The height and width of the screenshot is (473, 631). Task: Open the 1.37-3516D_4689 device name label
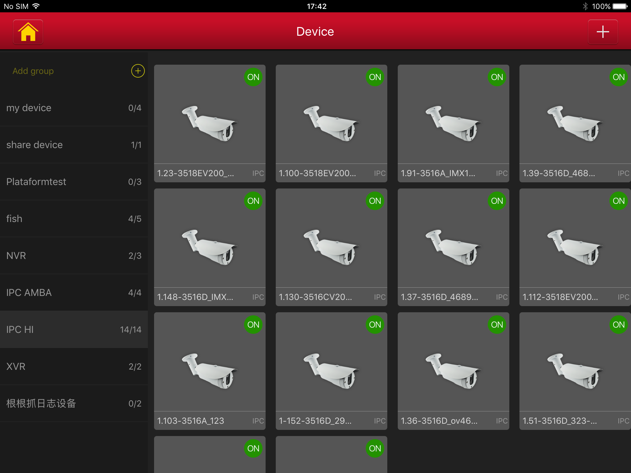tap(439, 297)
